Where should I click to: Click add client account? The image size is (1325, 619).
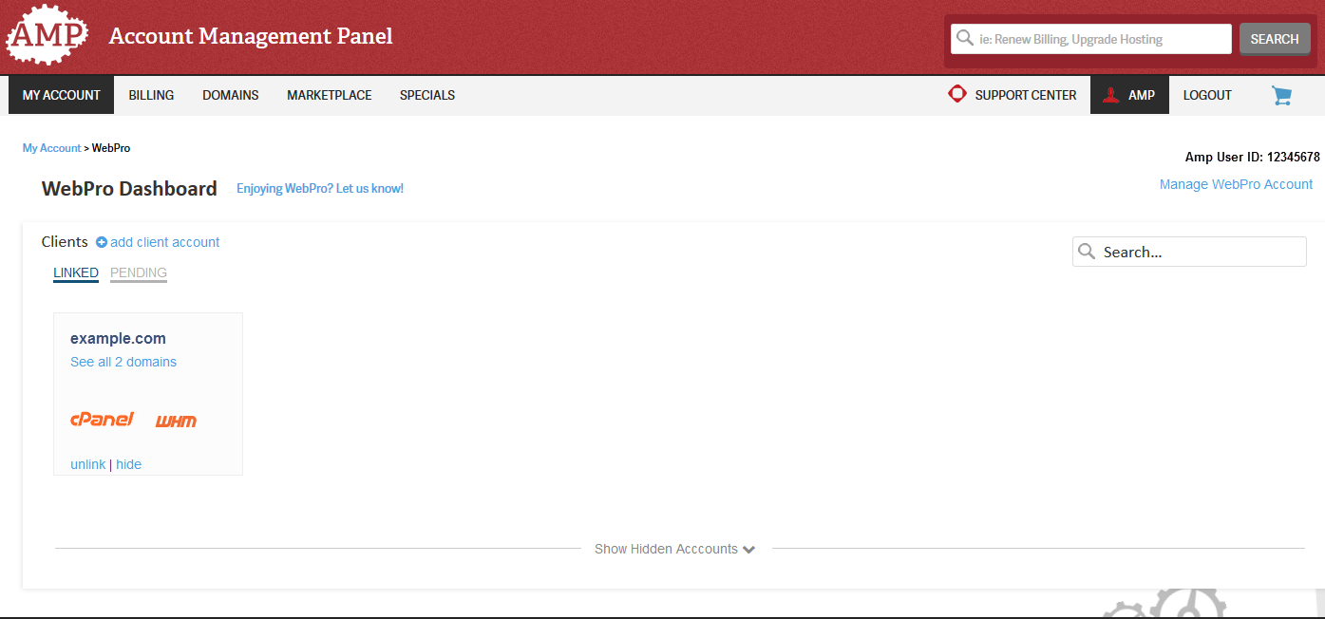pos(164,242)
